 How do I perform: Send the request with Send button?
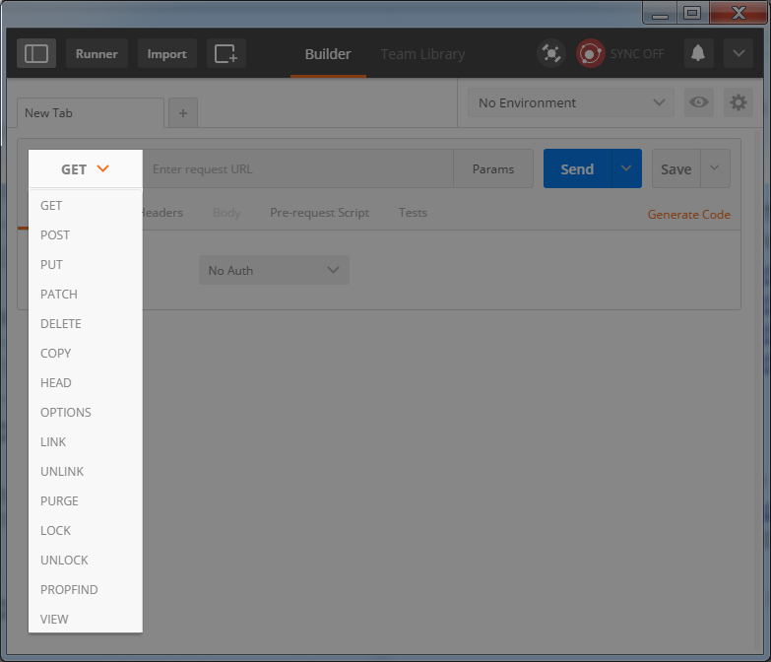(578, 168)
